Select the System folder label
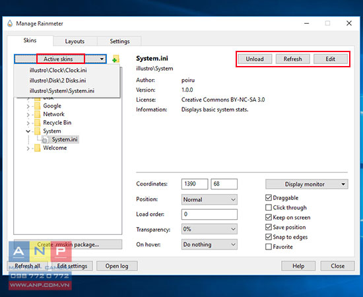 (x=52, y=131)
